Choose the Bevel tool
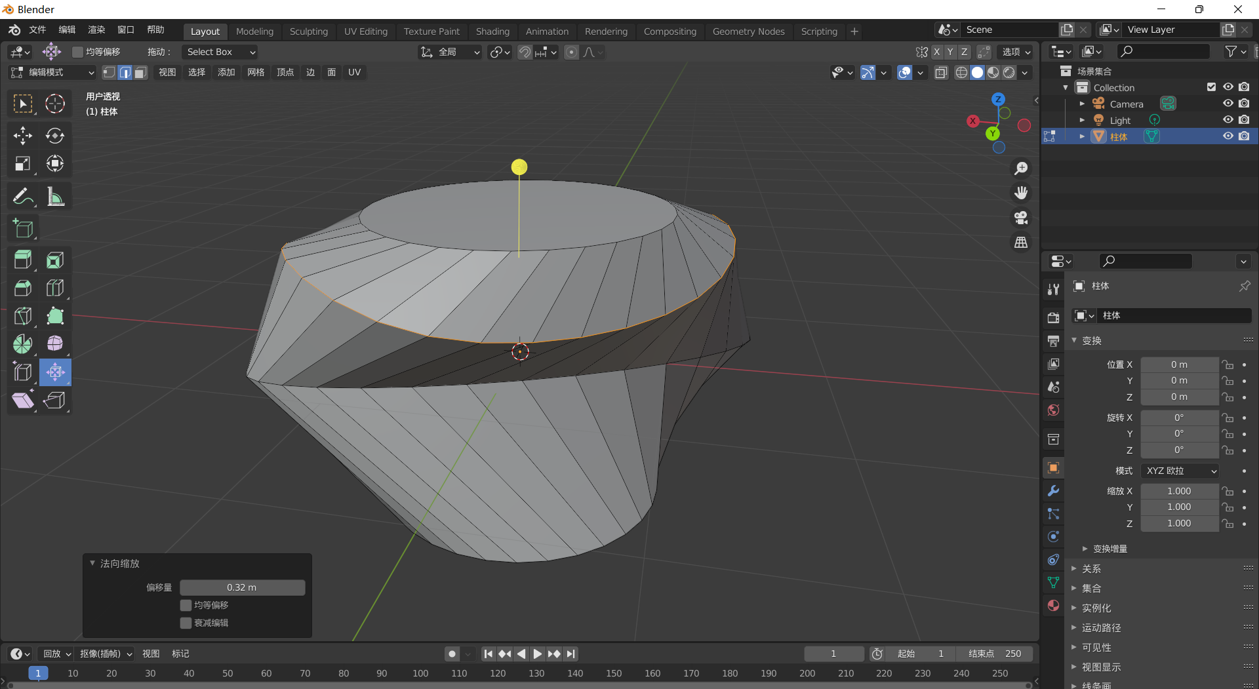1259x689 pixels. 23,288
